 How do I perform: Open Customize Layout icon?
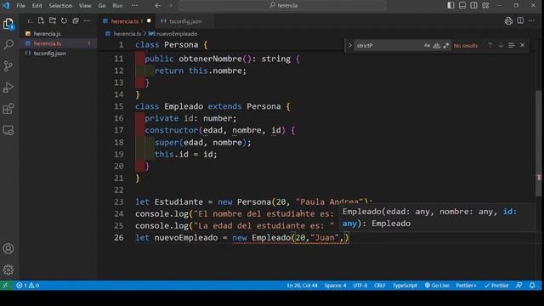tap(485, 6)
